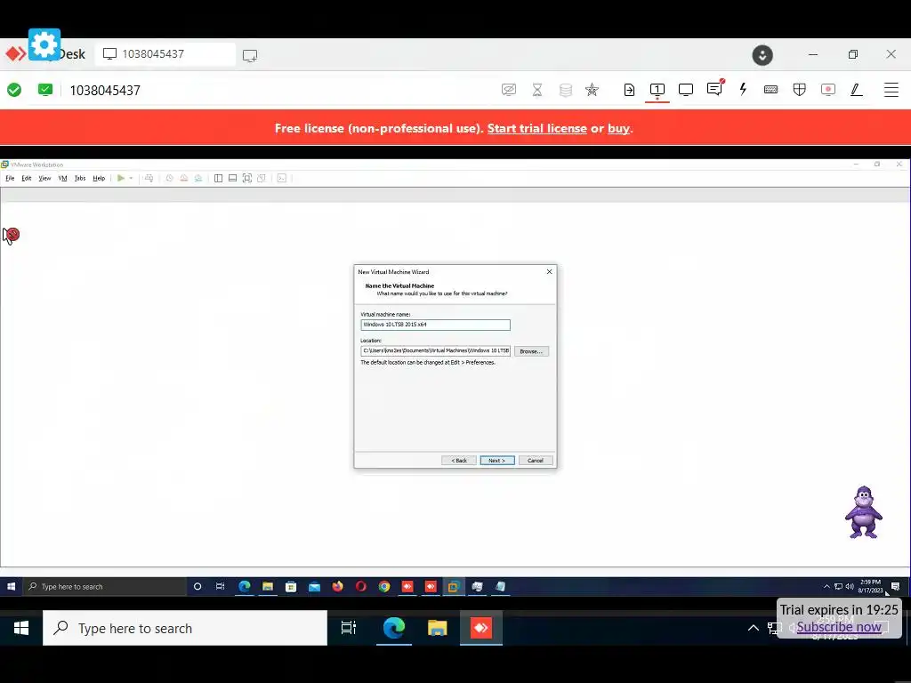Screen dimensions: 911x683
Task: Click the Browse... button in the wizard
Action: 531,351
